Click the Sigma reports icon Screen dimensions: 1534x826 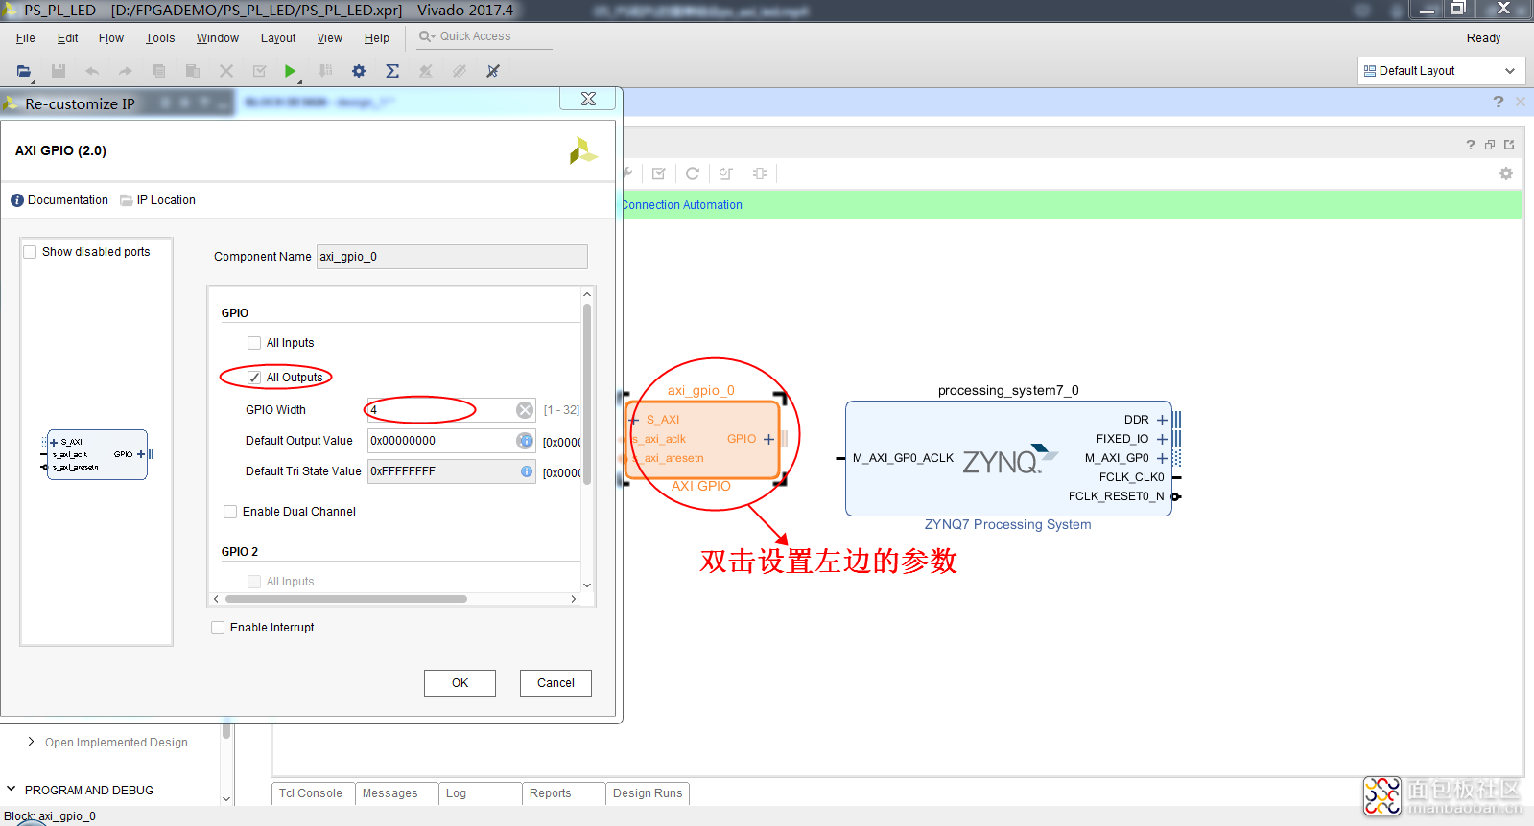(x=392, y=71)
